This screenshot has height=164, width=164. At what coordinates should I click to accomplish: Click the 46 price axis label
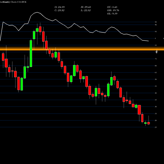tap(156, 93)
